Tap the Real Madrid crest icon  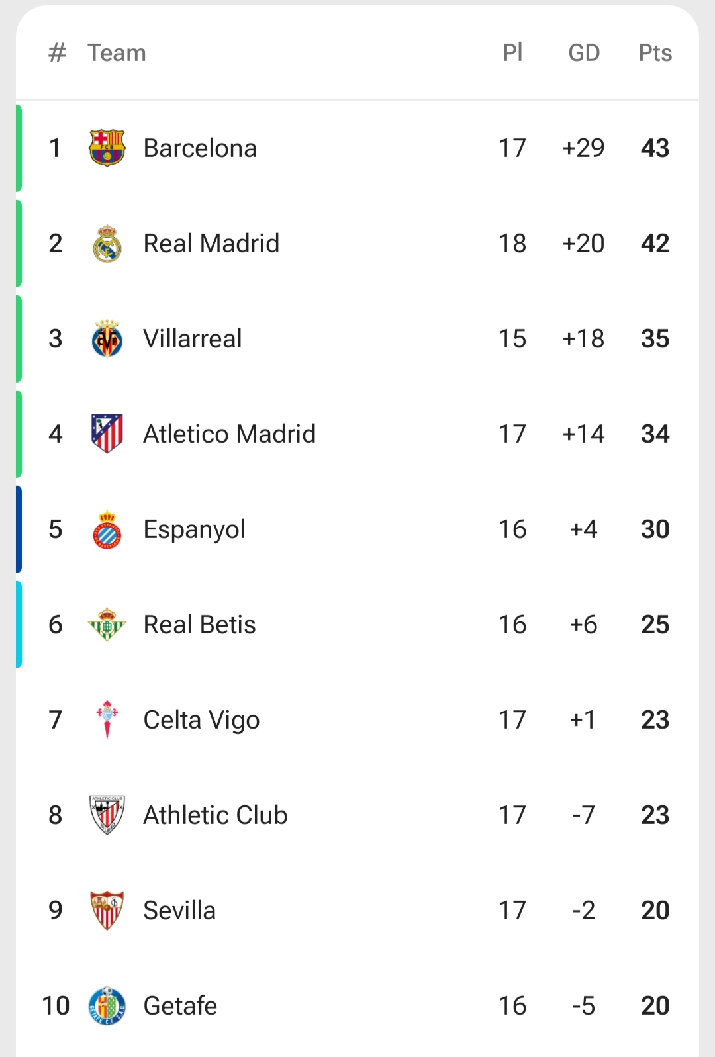point(107,244)
